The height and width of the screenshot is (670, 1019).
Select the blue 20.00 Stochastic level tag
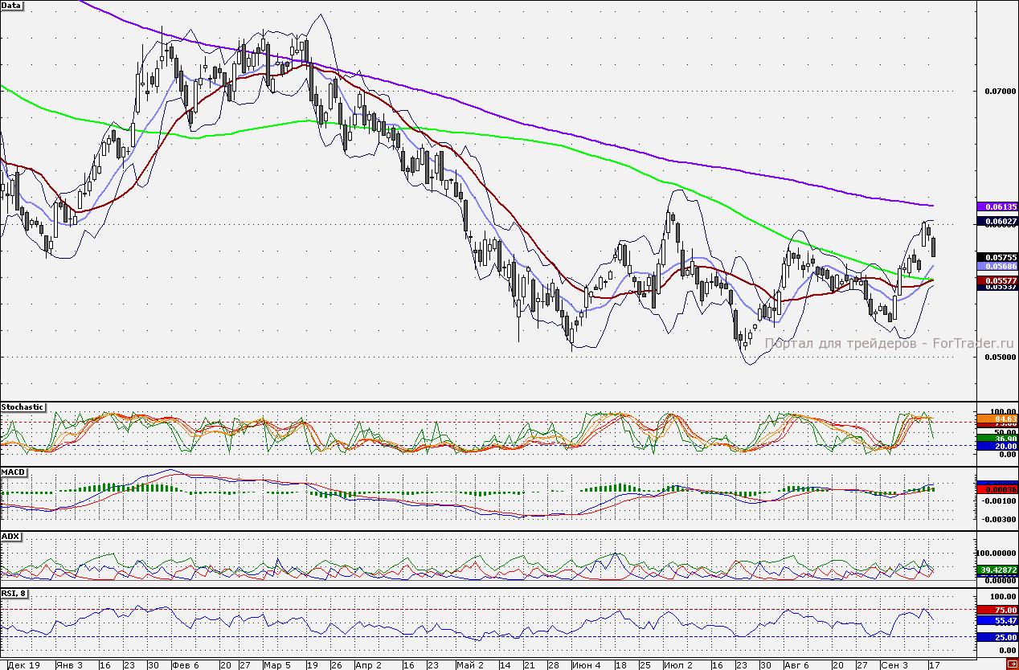pos(996,446)
